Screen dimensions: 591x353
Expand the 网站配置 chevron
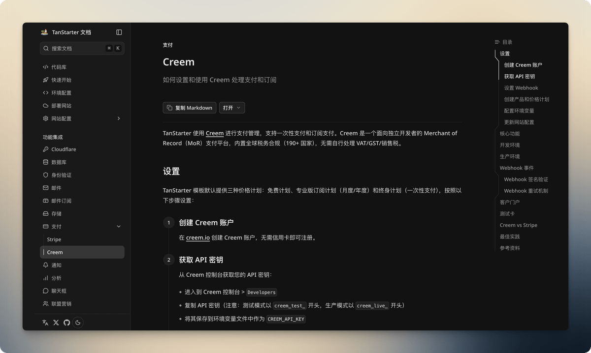(x=119, y=118)
